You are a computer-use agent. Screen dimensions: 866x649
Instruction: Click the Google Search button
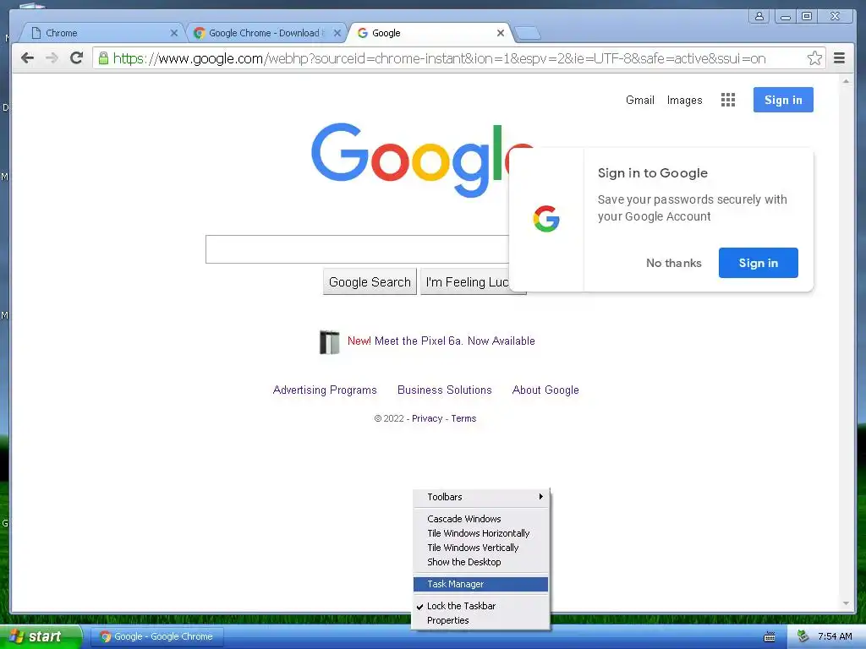tap(370, 282)
